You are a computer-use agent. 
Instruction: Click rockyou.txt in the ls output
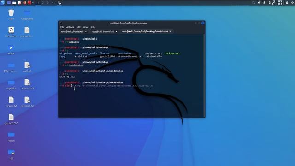172,53
